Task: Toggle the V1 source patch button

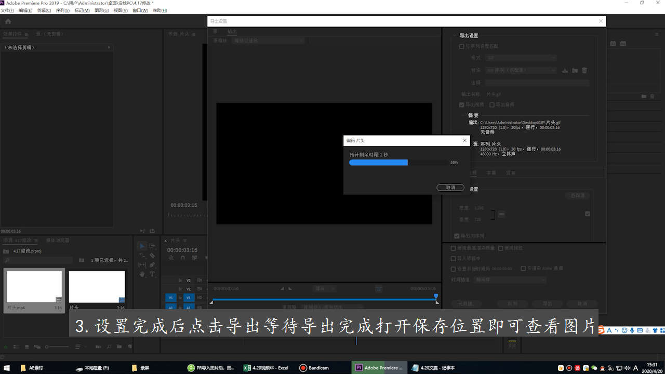Action: [x=170, y=298]
